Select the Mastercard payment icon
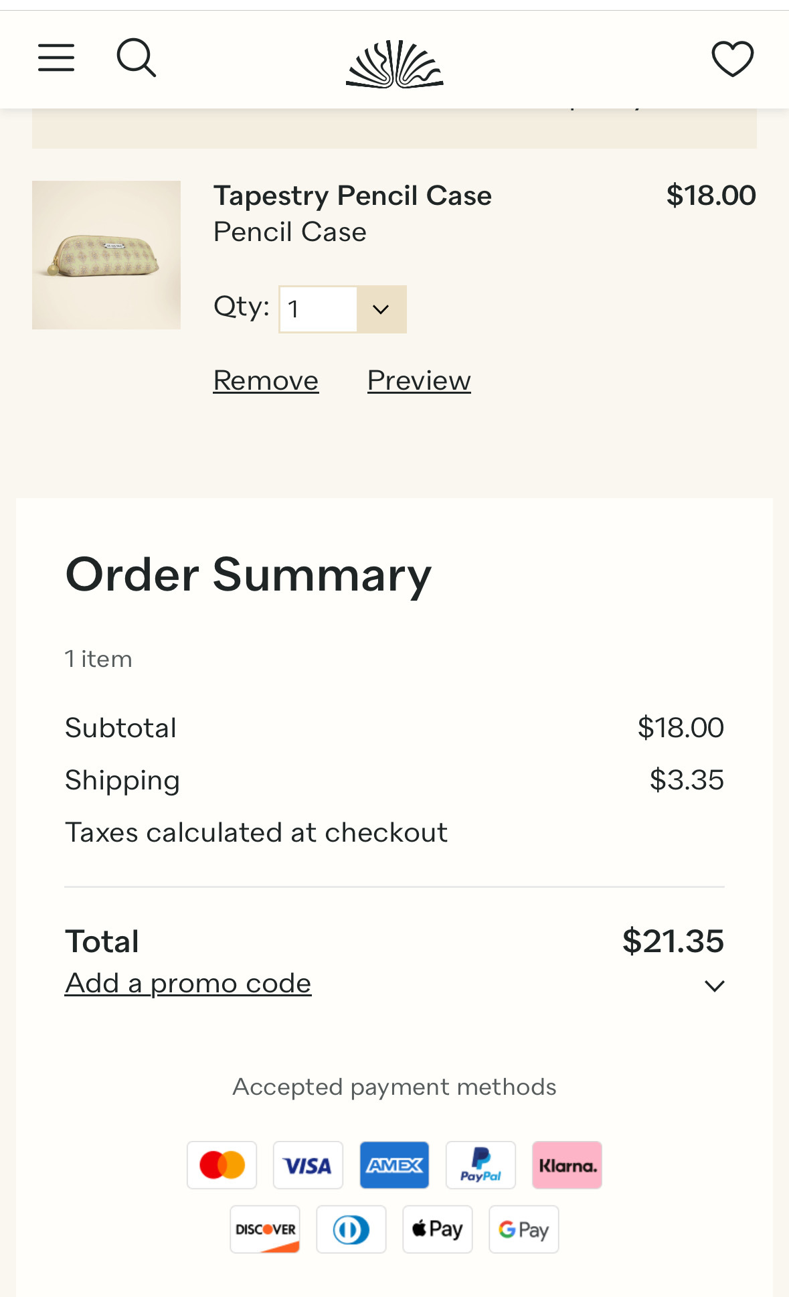 click(x=222, y=1165)
